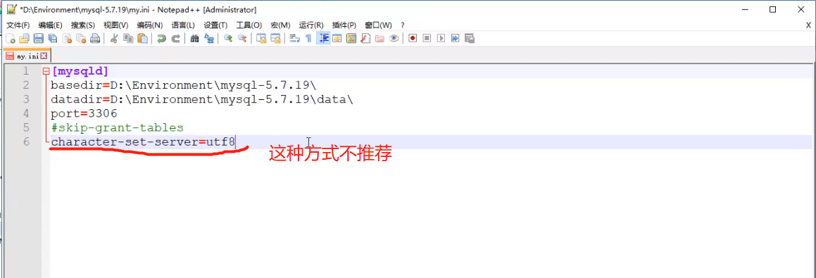This screenshot has width=816, height=278.
Task: Open the 编辑(E) menu
Action: 51,25
